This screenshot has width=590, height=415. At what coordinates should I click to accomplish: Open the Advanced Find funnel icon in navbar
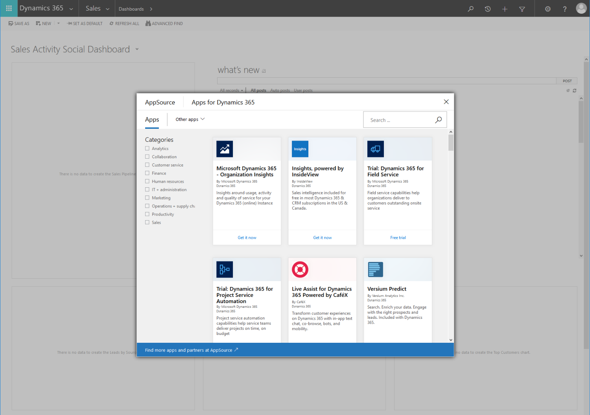pyautogui.click(x=522, y=9)
